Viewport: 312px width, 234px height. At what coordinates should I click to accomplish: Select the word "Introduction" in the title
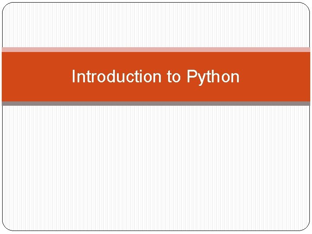click(116, 77)
